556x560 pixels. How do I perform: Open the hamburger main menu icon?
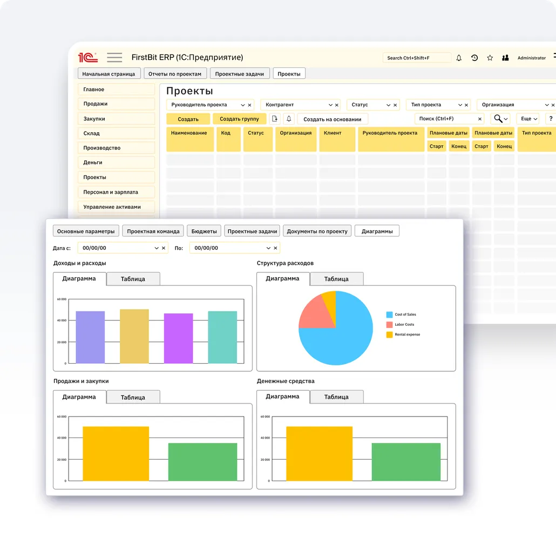click(x=114, y=58)
